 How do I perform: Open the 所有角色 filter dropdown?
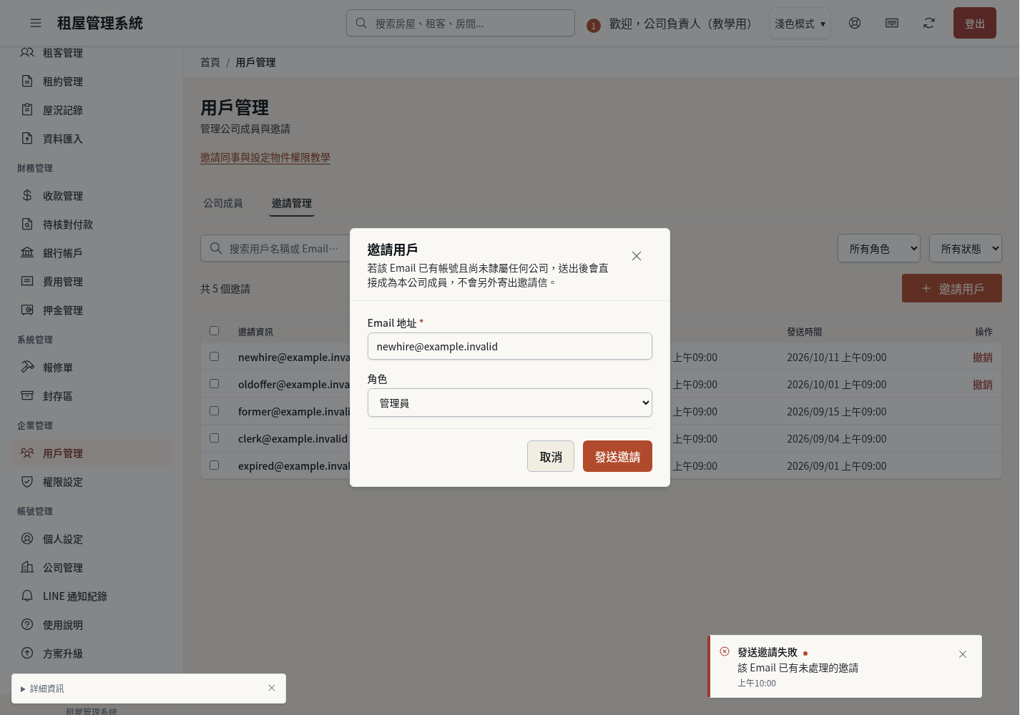879,248
